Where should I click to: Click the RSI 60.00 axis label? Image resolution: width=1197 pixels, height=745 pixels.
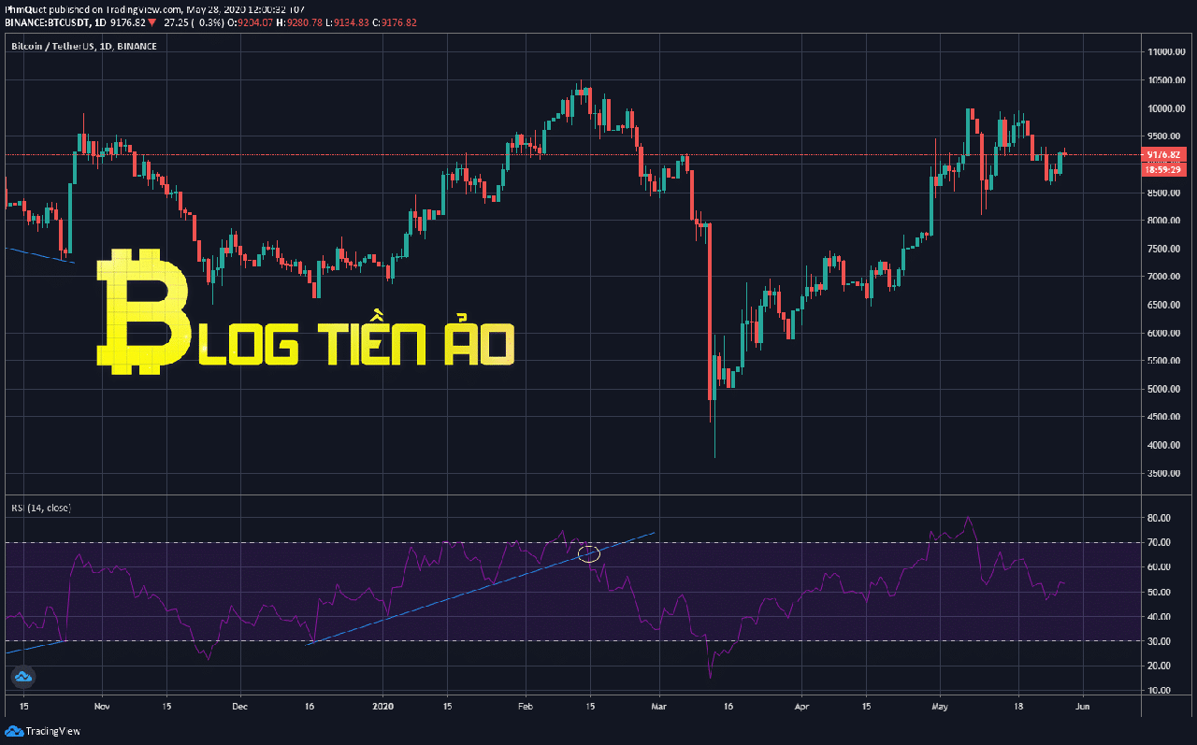coord(1161,567)
